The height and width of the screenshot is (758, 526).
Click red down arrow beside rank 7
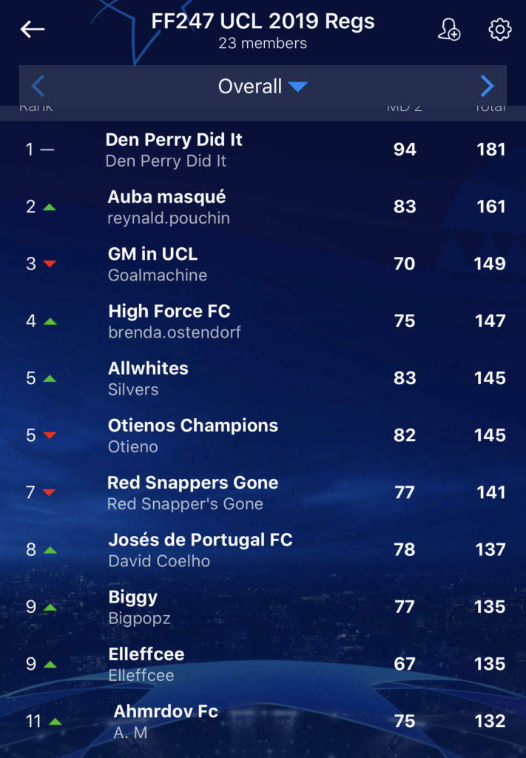pyautogui.click(x=49, y=492)
